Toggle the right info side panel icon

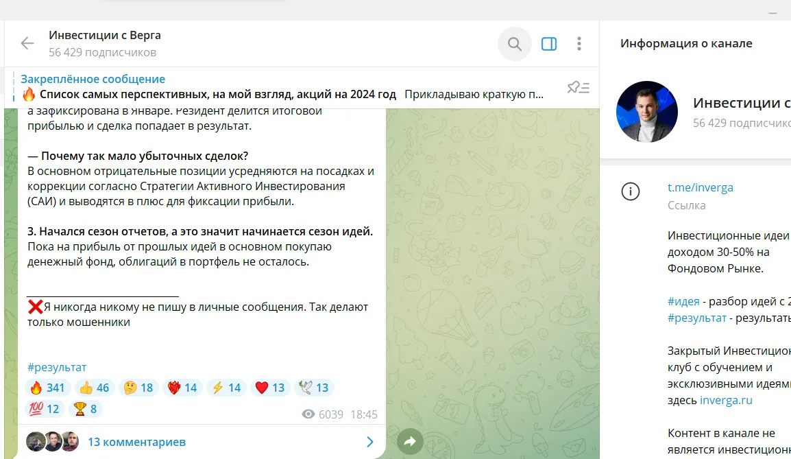click(x=549, y=44)
